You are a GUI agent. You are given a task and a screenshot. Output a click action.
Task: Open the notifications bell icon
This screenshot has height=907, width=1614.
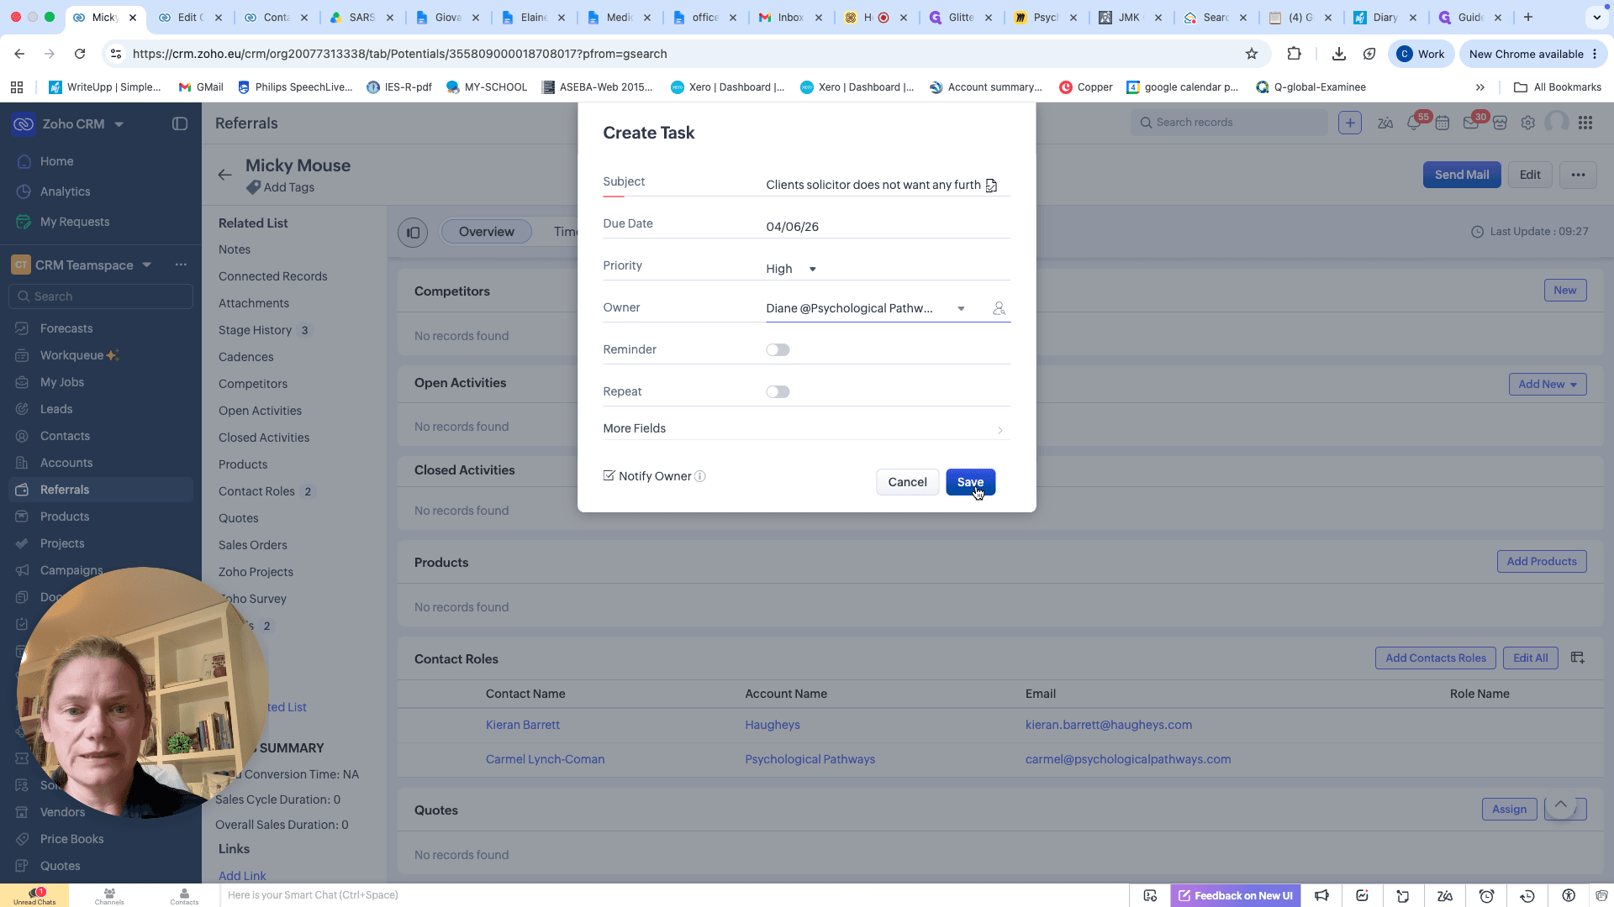(x=1414, y=123)
